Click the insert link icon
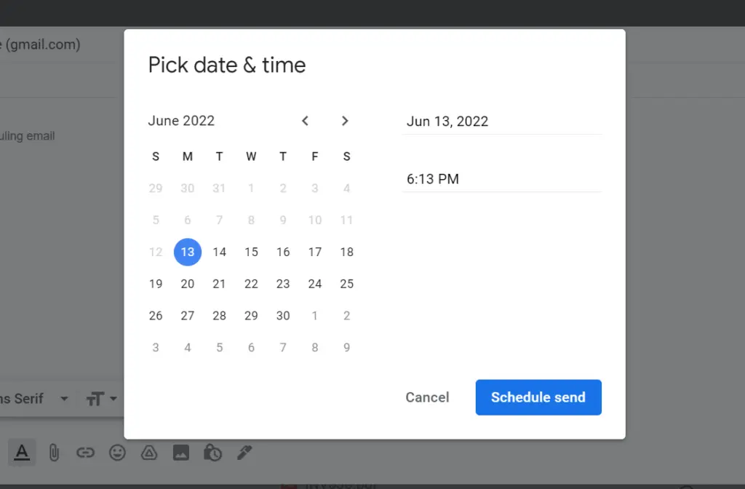Image resolution: width=745 pixels, height=489 pixels. [x=85, y=453]
